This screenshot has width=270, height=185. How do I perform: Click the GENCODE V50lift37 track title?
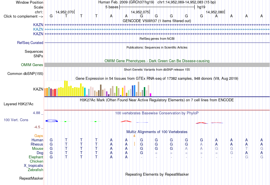pos(157,21)
